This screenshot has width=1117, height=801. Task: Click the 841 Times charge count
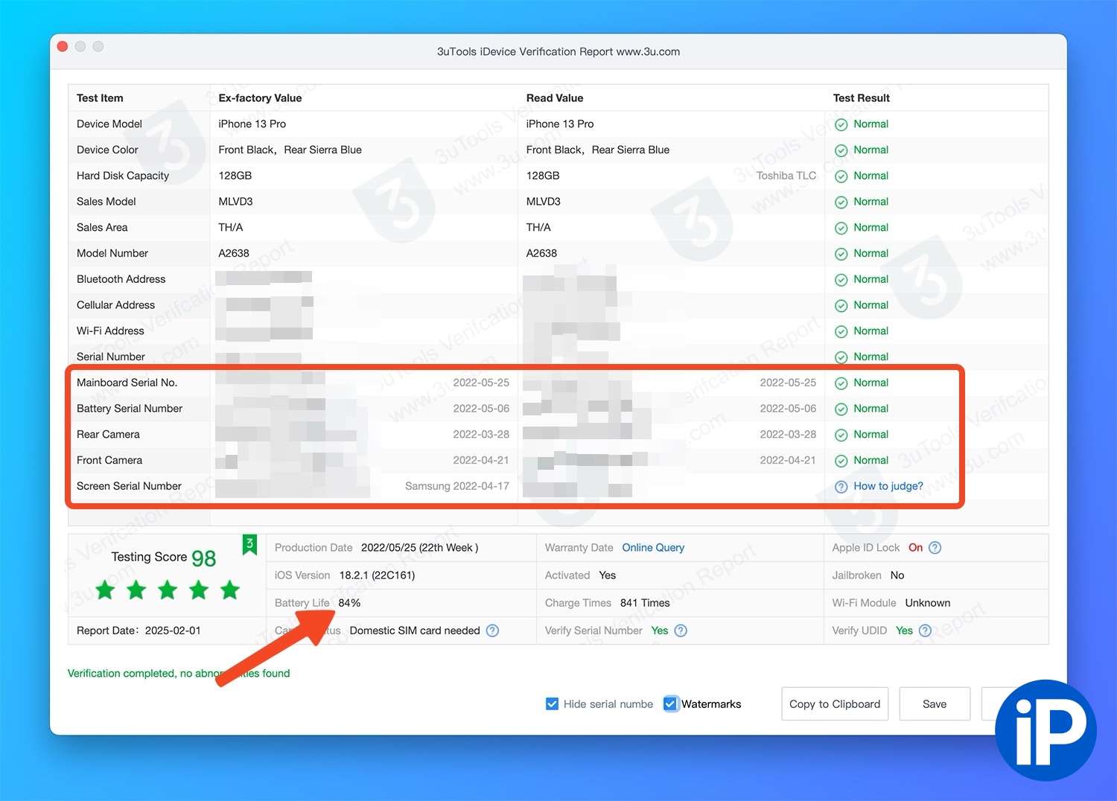(645, 603)
